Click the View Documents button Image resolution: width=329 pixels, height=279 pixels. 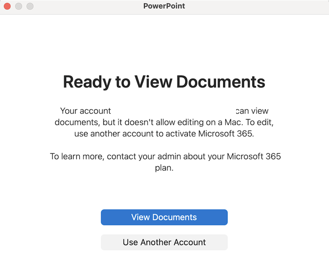click(x=164, y=217)
